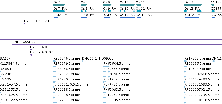The height and width of the screenshot is (104, 222).
Task: Select BAC end DME1-014E17.F label
Action: pos(37,21)
